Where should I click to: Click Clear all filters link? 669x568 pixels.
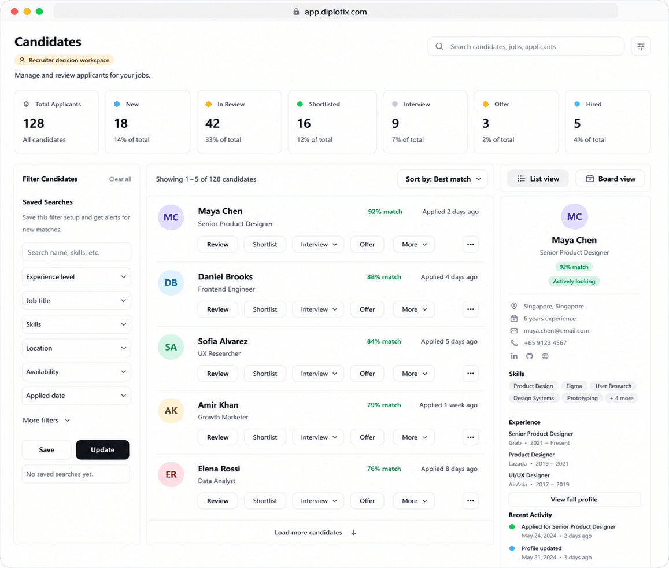pyautogui.click(x=120, y=179)
